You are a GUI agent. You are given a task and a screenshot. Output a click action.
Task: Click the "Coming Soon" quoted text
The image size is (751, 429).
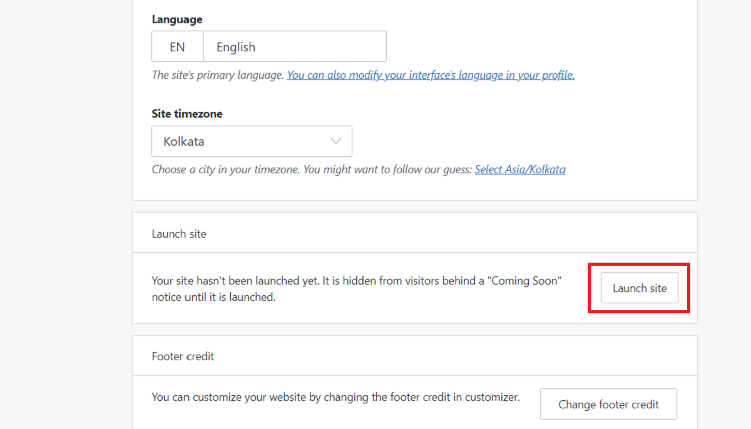[524, 281]
